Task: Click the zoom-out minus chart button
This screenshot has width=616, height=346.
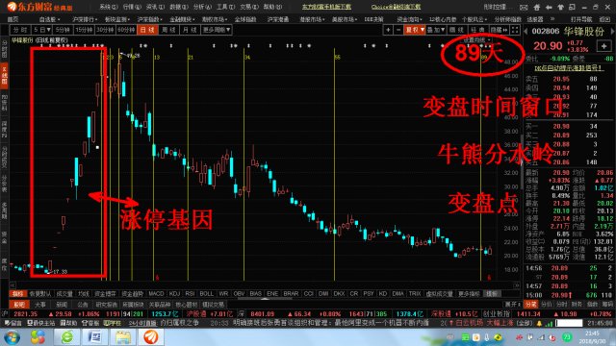Action: point(398,30)
